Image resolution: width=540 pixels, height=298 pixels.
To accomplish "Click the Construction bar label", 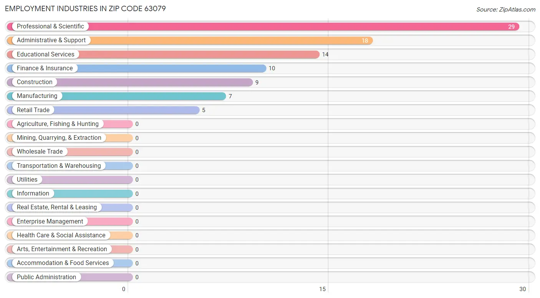I will pyautogui.click(x=35, y=82).
